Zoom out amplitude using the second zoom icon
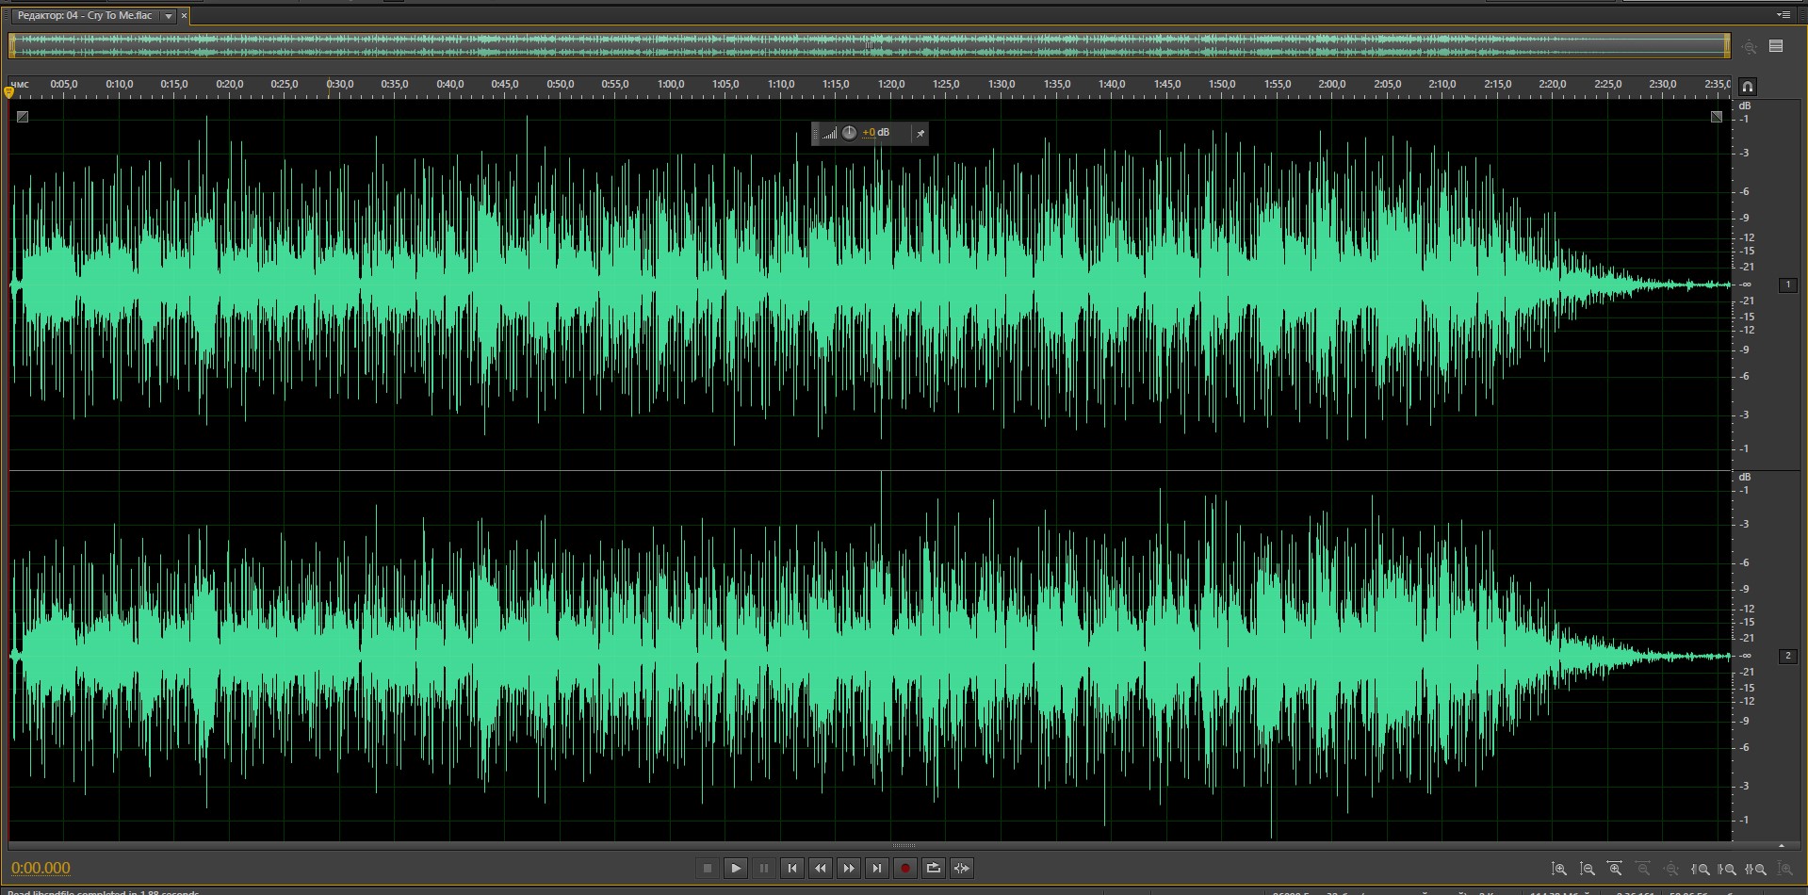 pyautogui.click(x=1588, y=869)
